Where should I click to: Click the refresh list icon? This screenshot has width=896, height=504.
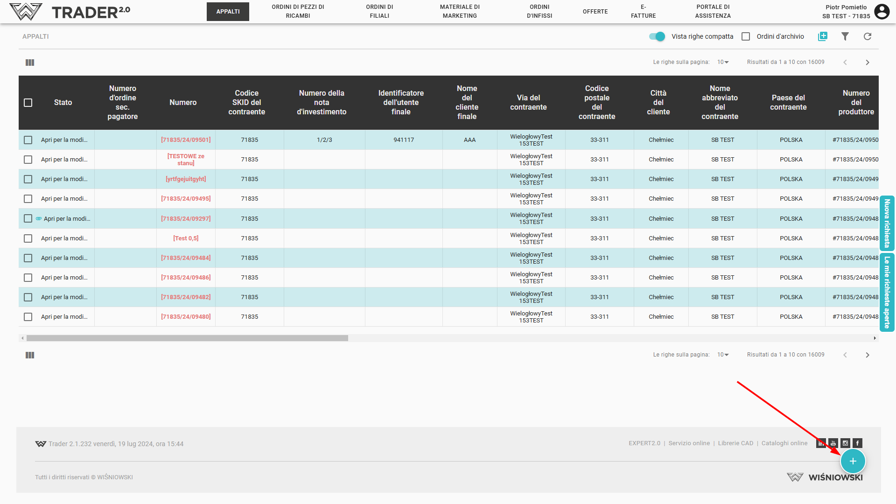click(867, 36)
